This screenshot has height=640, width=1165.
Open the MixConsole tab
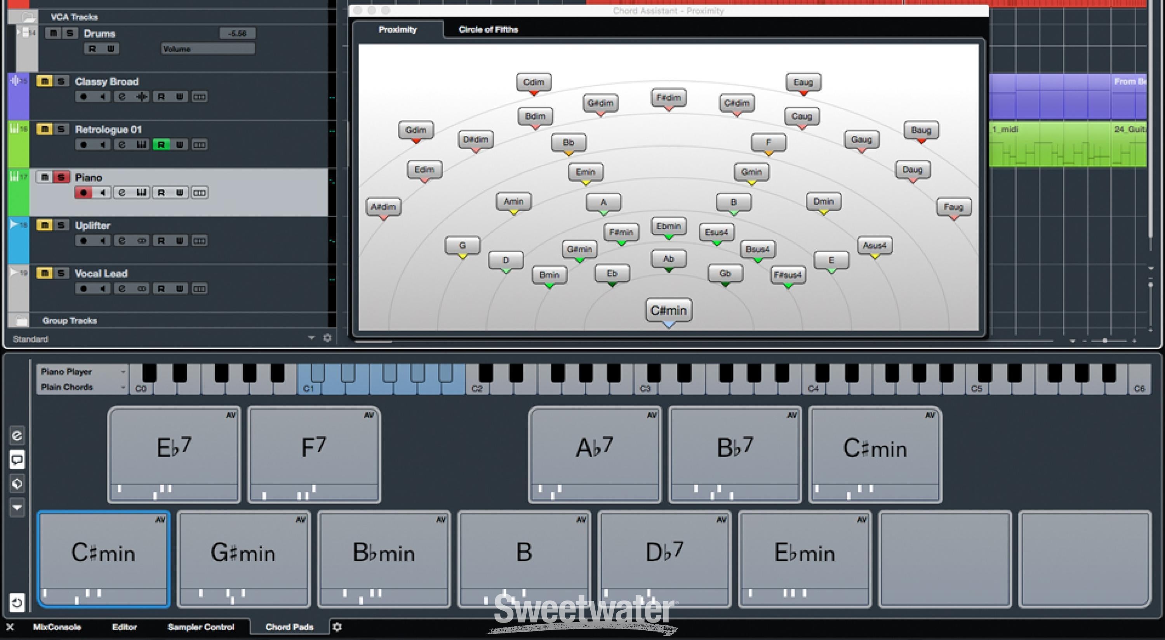57,627
